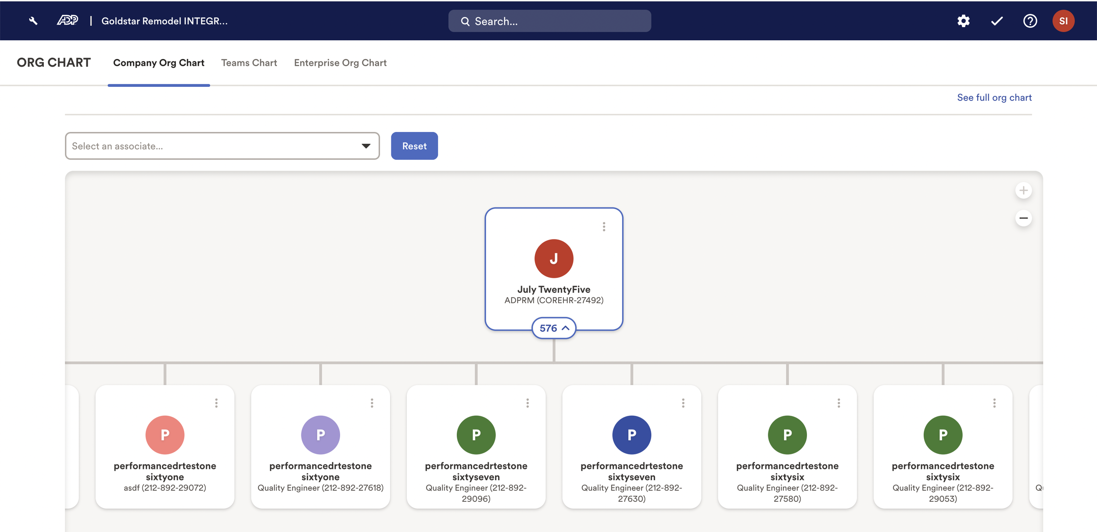
Task: Click the checkmark tasks icon
Action: click(x=997, y=21)
